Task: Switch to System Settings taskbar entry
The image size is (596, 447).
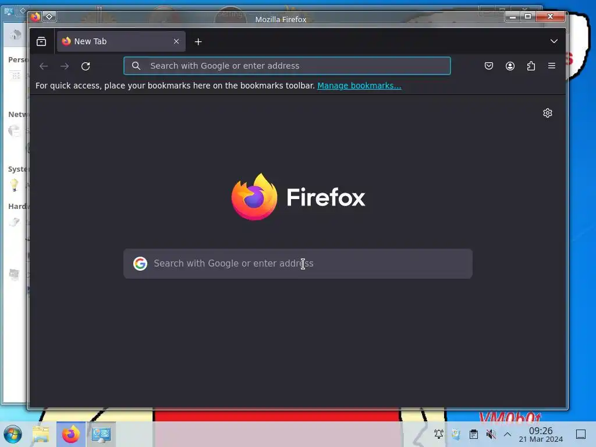Action: (101, 434)
